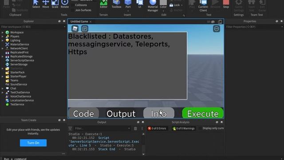Image resolution: width=284 pixels, height=160 pixels.
Task: Expand the Workspace node
Action: pos(3,32)
